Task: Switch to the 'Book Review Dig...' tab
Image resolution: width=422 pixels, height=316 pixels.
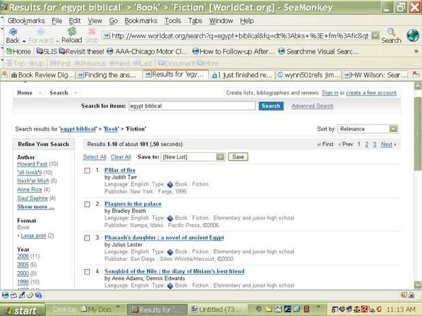Action: pyautogui.click(x=42, y=75)
